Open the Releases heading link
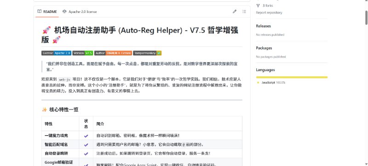Viewport: 368px width, 166px height. click(x=263, y=26)
